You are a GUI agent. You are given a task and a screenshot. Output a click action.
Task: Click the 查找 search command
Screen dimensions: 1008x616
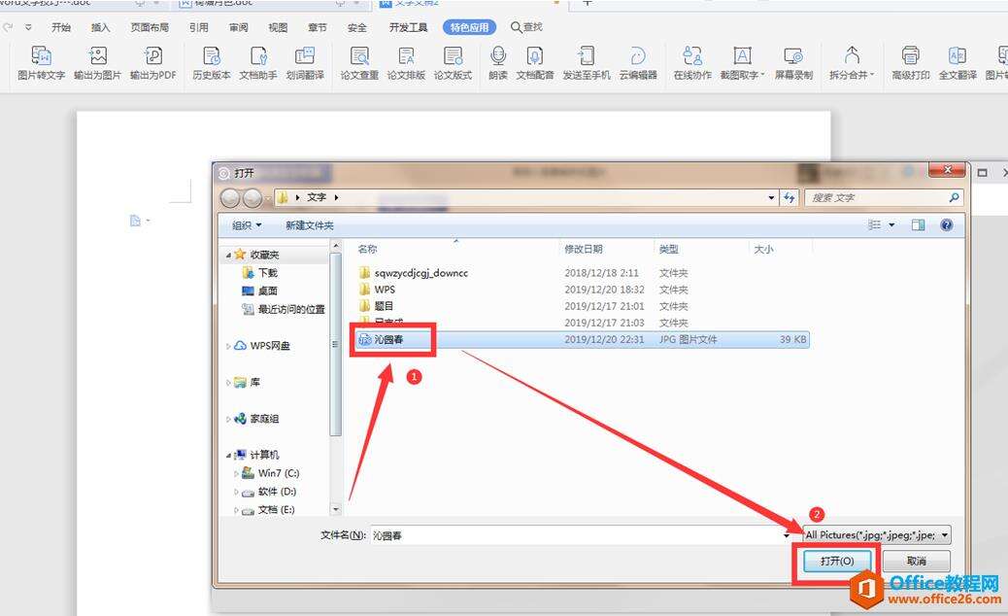526,27
